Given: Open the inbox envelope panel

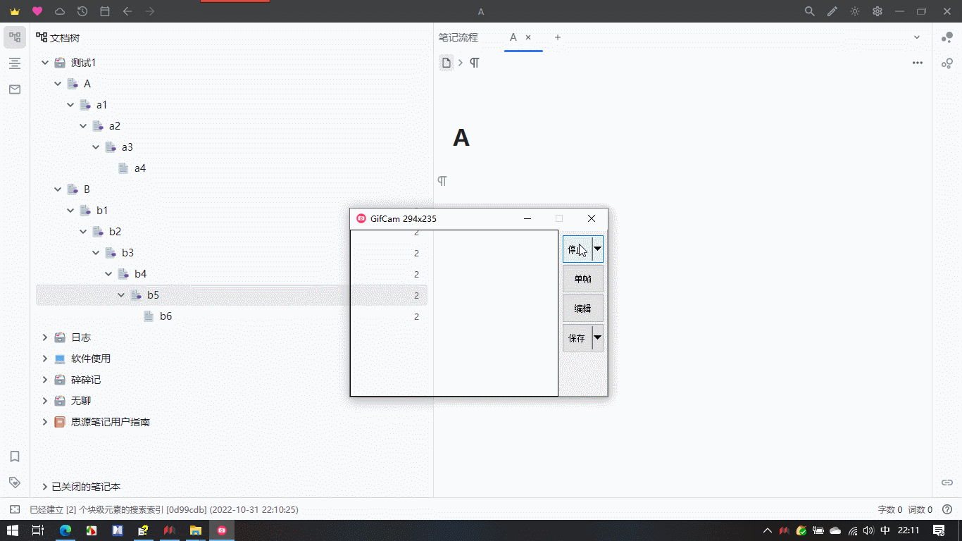Looking at the screenshot, I should pos(15,89).
